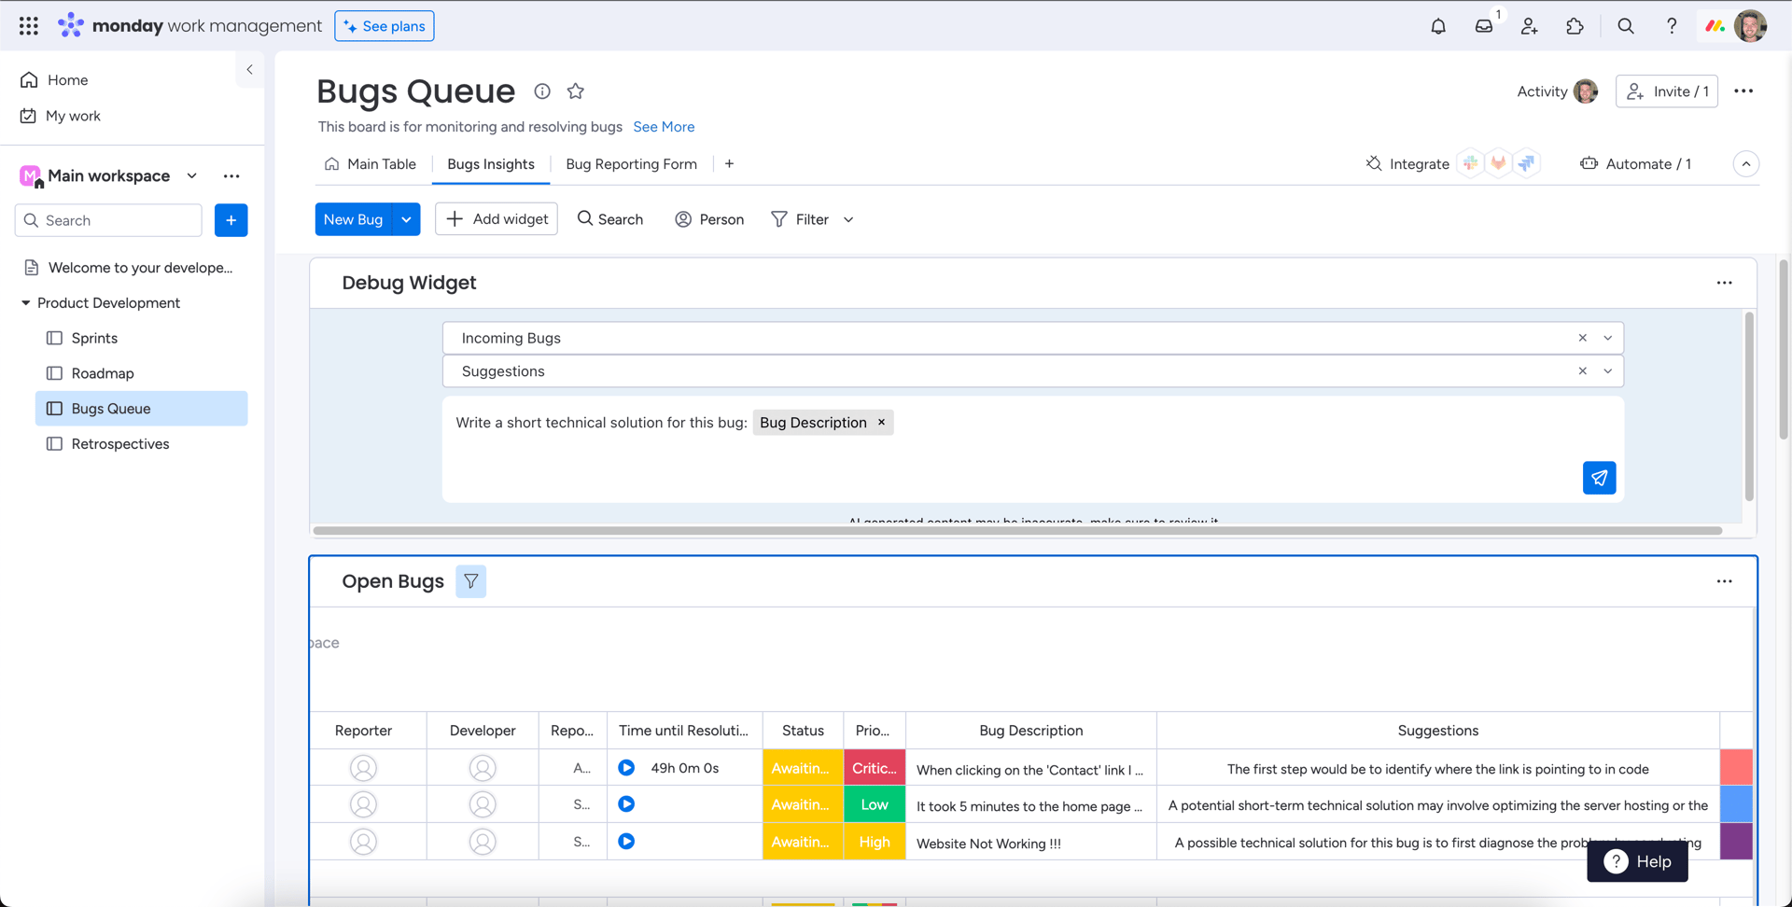
Task: Open the notifications bell
Action: tap(1438, 26)
